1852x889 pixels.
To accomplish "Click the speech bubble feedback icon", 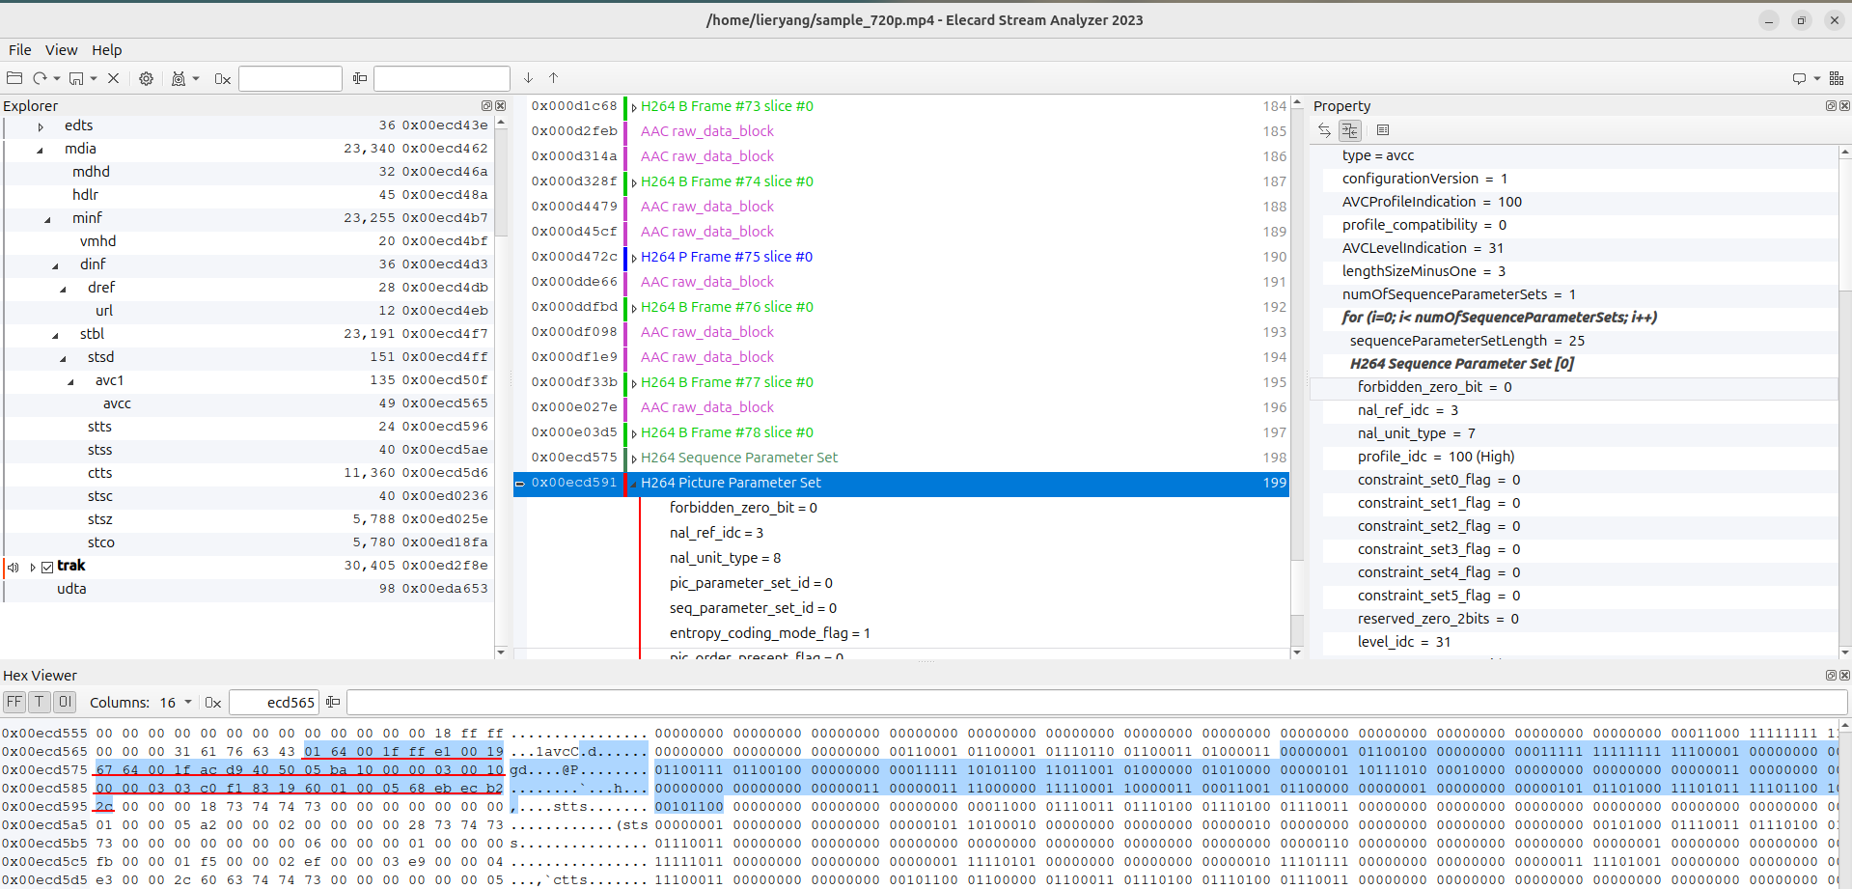I will [x=1799, y=78].
